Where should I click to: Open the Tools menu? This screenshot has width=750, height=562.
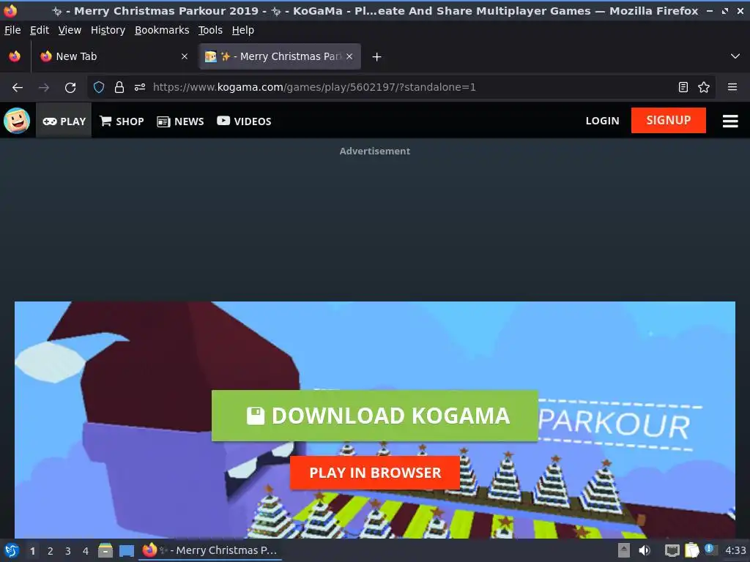click(210, 30)
